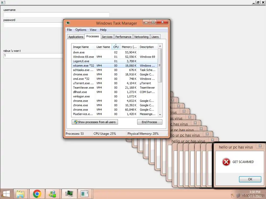Select the winlogon.exe process row

pyautogui.click(x=115, y=96)
